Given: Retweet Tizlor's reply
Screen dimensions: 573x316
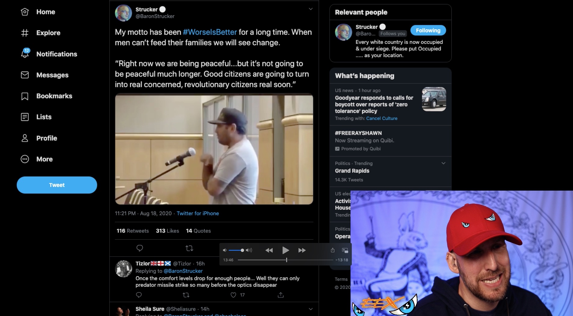Looking at the screenshot, I should pos(186,295).
